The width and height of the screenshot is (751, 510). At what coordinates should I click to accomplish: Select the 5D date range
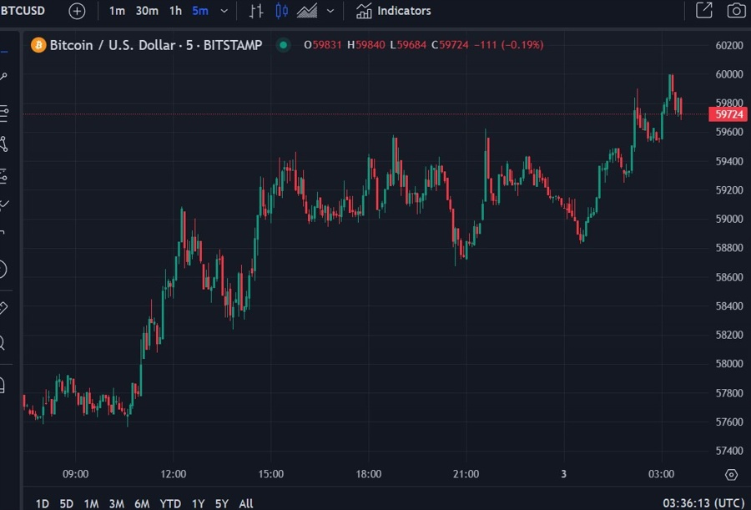pos(66,503)
